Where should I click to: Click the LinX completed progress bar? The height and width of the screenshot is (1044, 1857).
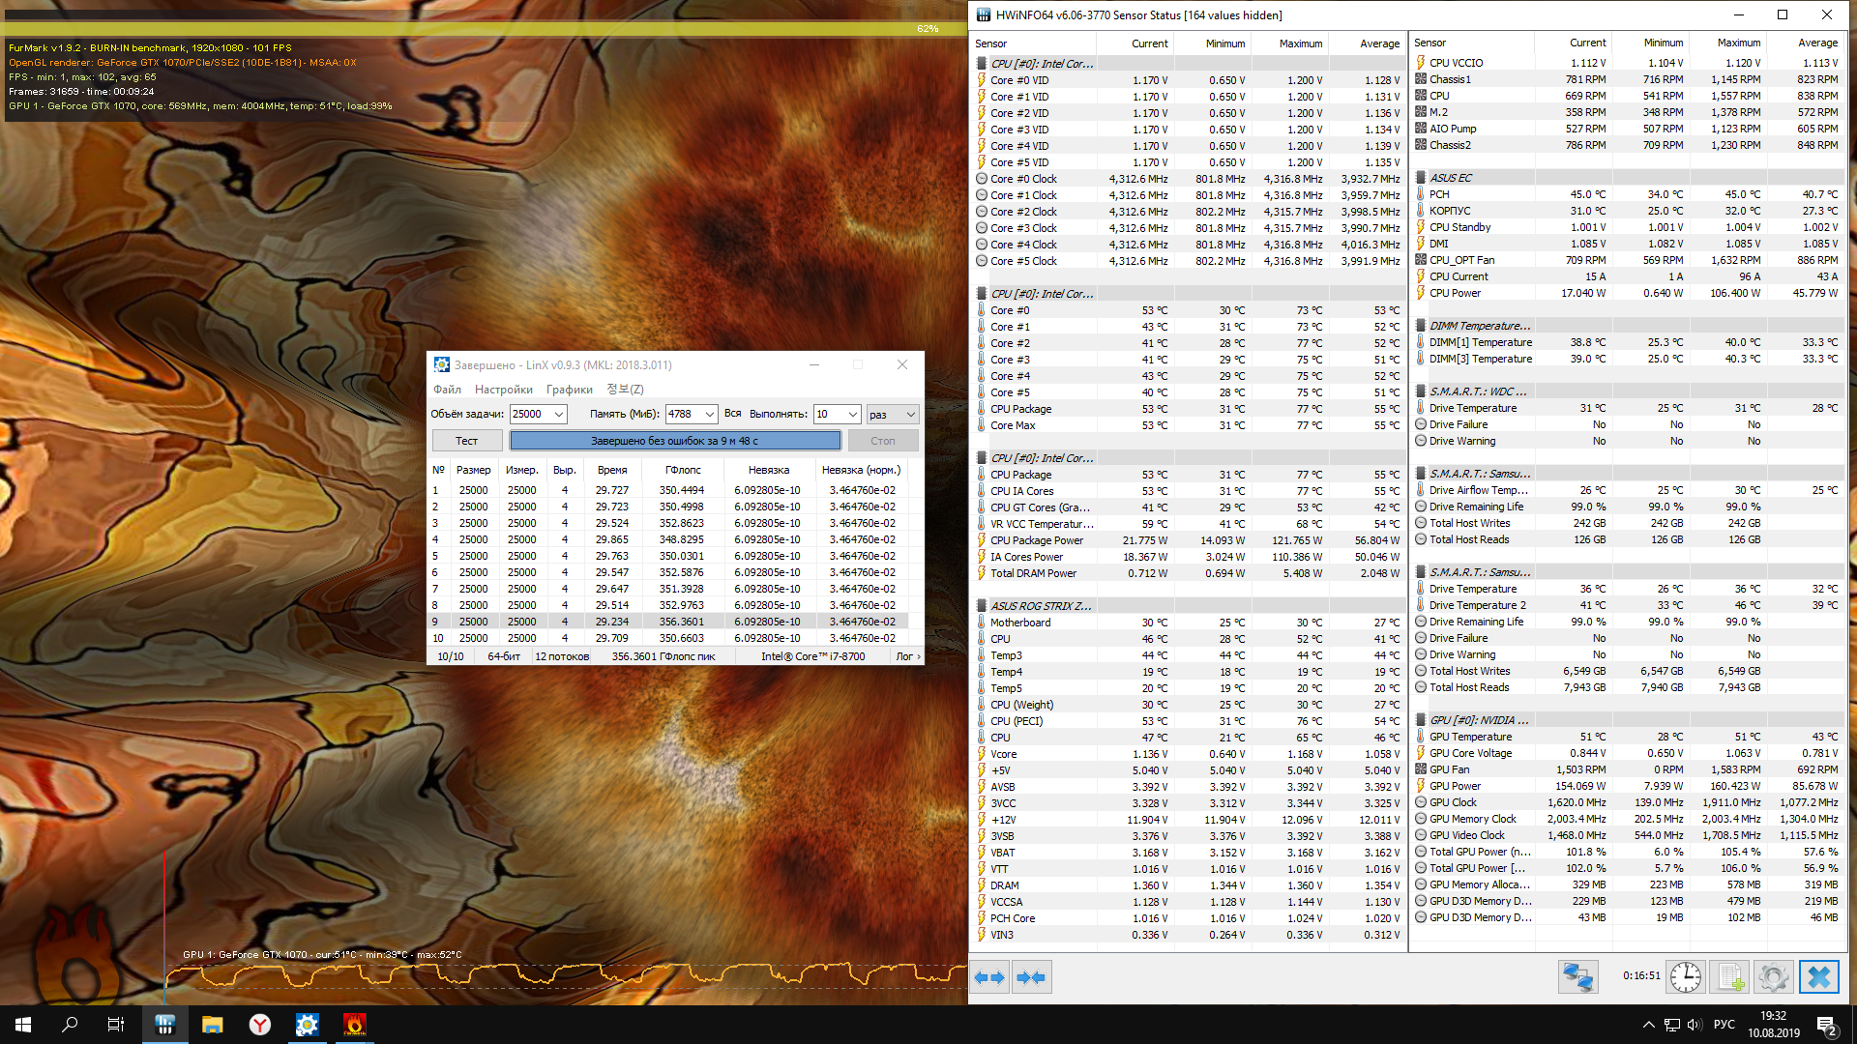pos(675,441)
